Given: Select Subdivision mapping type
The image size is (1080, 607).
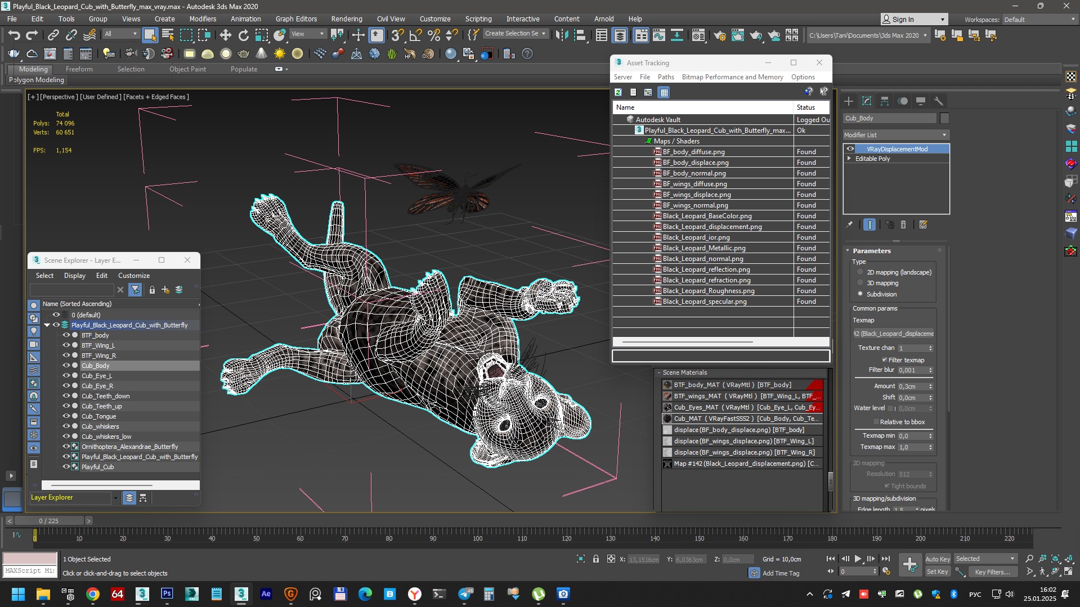Looking at the screenshot, I should (861, 294).
